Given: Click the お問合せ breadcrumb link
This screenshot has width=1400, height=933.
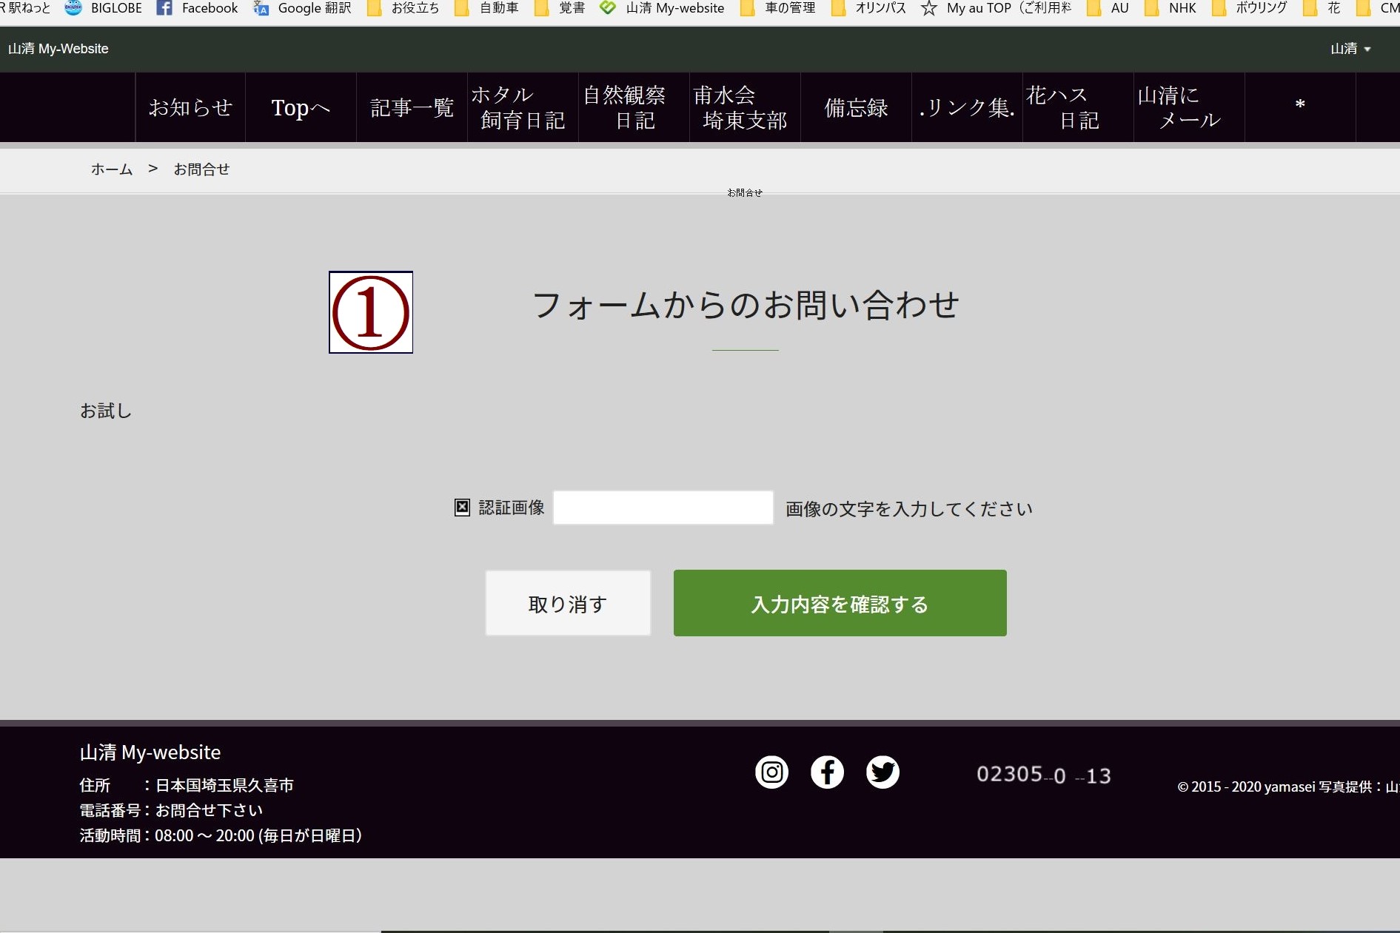Looking at the screenshot, I should (x=201, y=169).
